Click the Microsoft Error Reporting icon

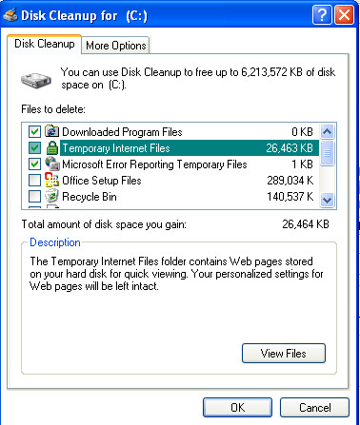click(x=51, y=164)
